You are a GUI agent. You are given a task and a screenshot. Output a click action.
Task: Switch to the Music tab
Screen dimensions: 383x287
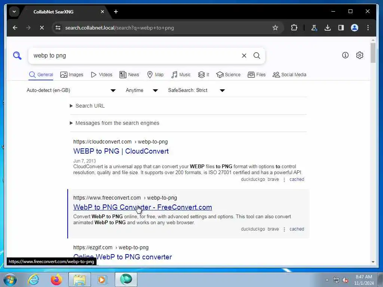[x=181, y=75]
